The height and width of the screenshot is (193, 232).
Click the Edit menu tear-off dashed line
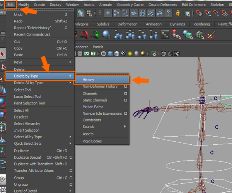coord(40,10)
